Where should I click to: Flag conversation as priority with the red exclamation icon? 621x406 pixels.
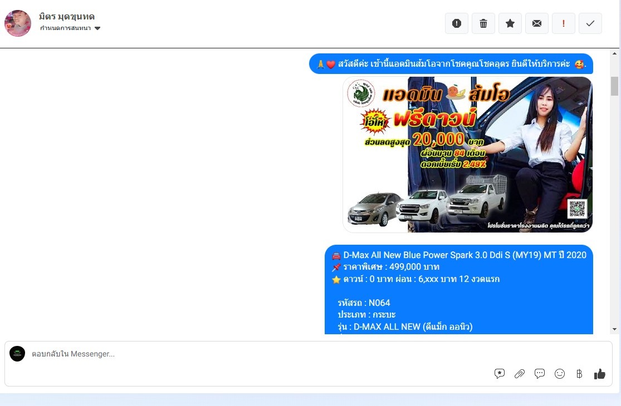[x=564, y=23]
